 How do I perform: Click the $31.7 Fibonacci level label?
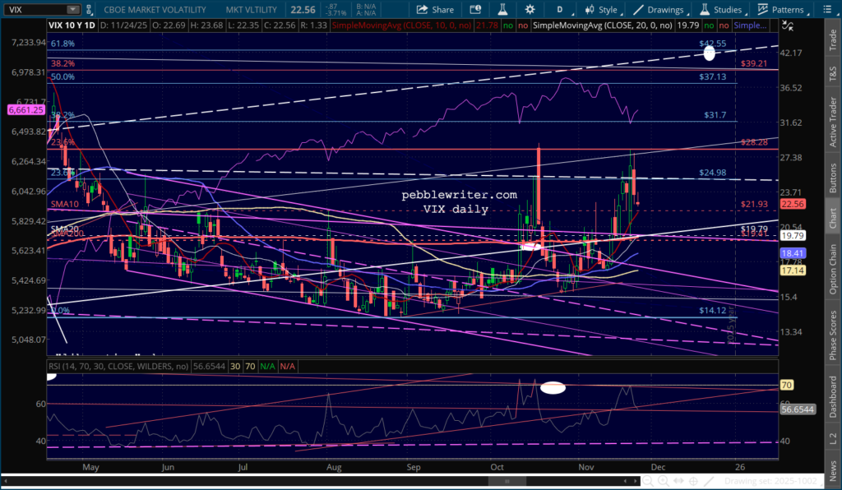[715, 115]
